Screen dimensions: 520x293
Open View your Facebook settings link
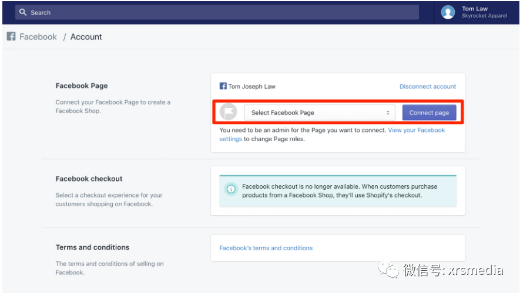pos(416,130)
